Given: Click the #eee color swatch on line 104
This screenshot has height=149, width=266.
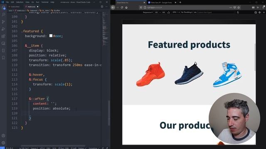Looking at the screenshot, I should 51,36.
